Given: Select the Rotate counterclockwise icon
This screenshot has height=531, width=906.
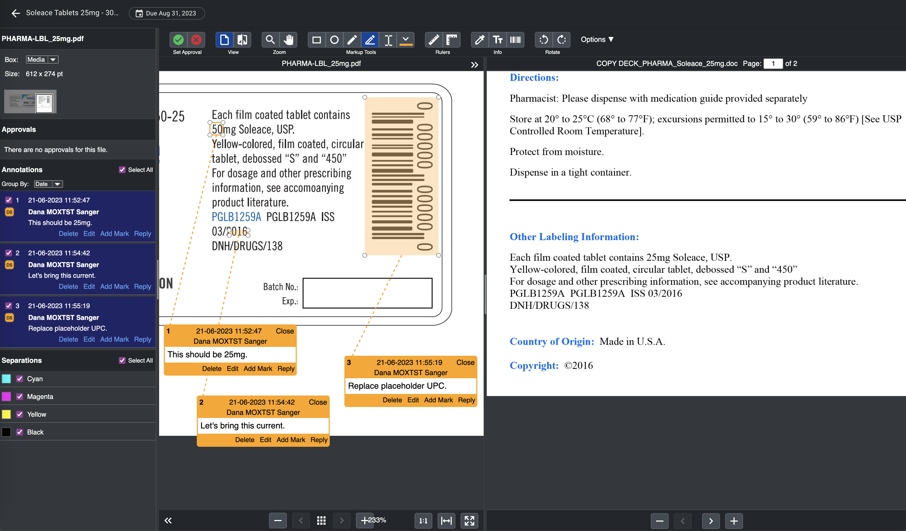Looking at the screenshot, I should pyautogui.click(x=543, y=39).
